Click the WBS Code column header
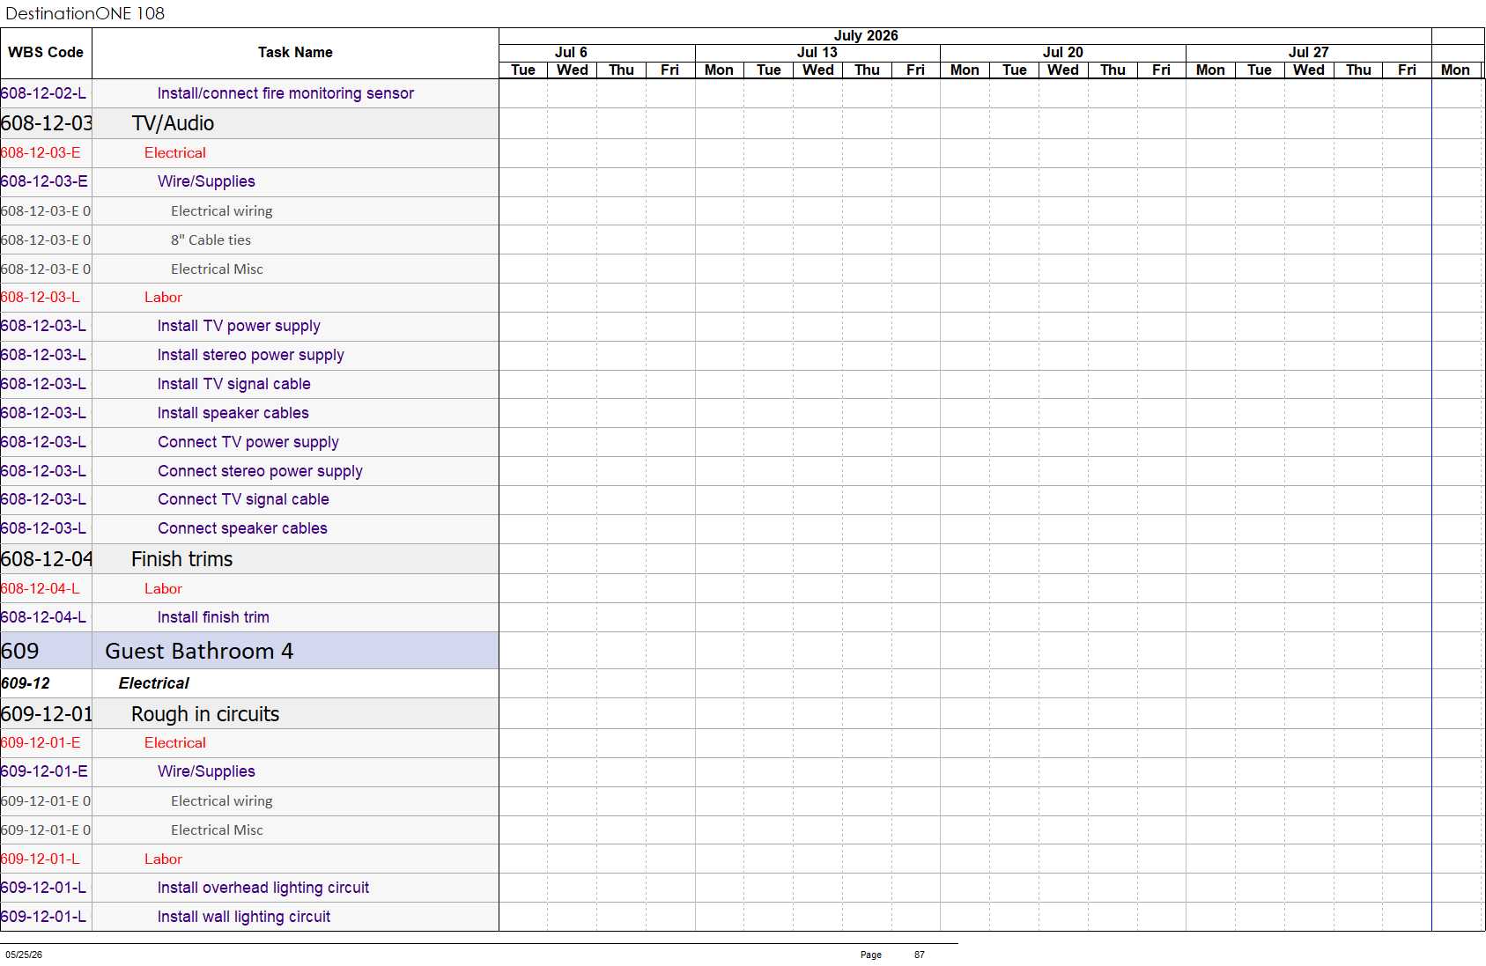Screen dimensions: 1486x966 pos(46,53)
